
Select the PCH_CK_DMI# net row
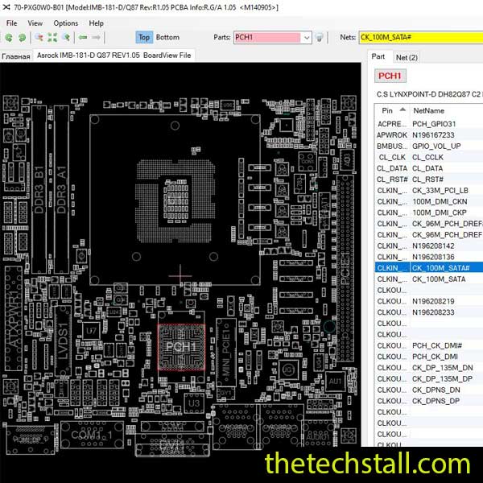tap(435, 345)
